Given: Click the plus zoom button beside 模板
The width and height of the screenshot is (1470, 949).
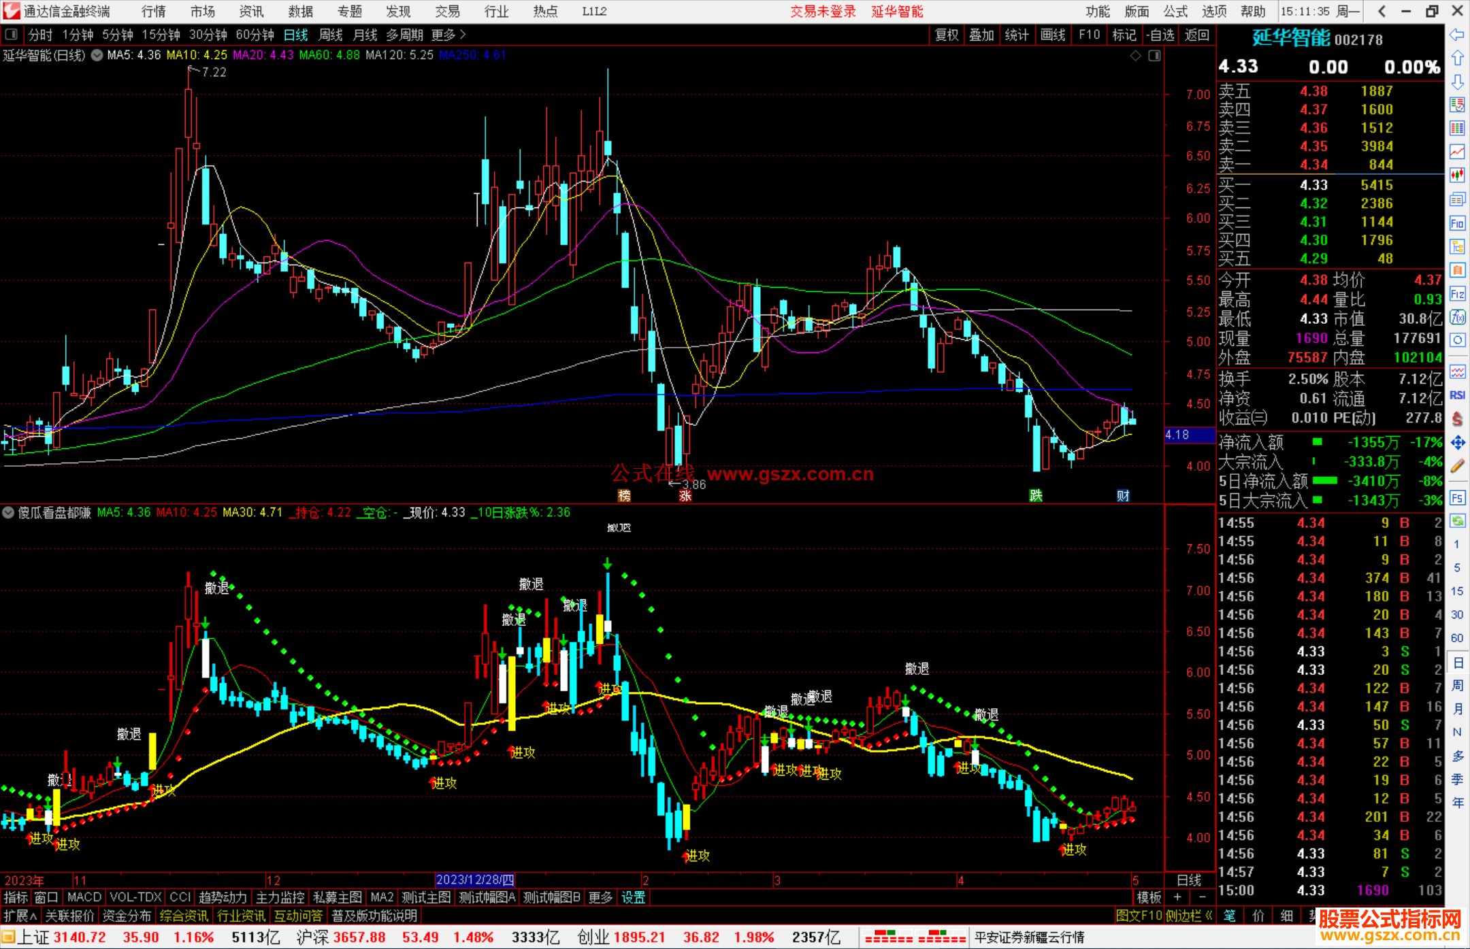Looking at the screenshot, I should pos(1177,897).
